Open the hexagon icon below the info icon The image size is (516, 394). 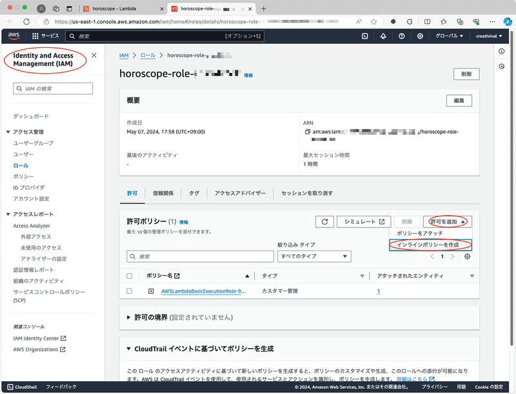pyautogui.click(x=502, y=67)
